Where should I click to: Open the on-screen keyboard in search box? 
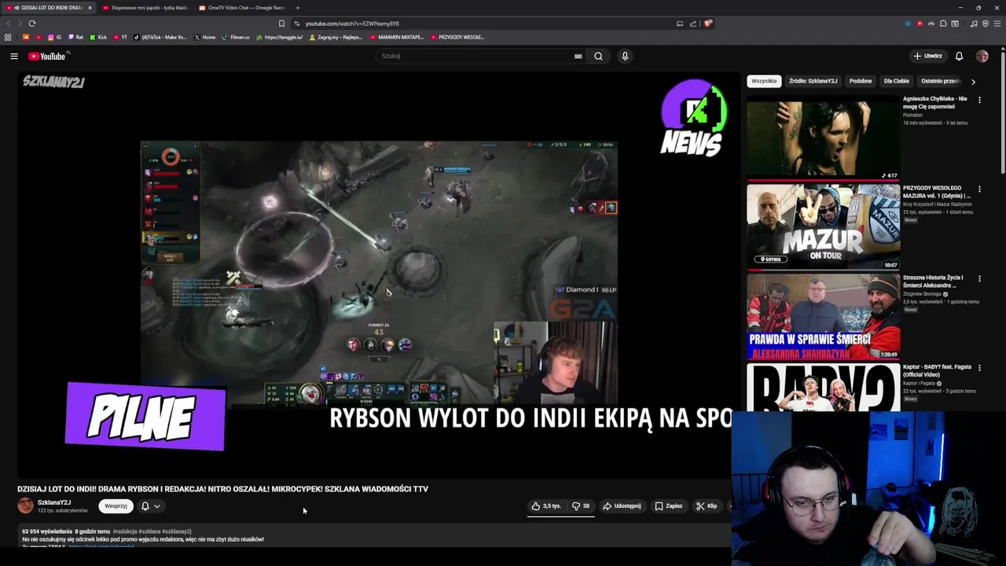click(x=578, y=56)
